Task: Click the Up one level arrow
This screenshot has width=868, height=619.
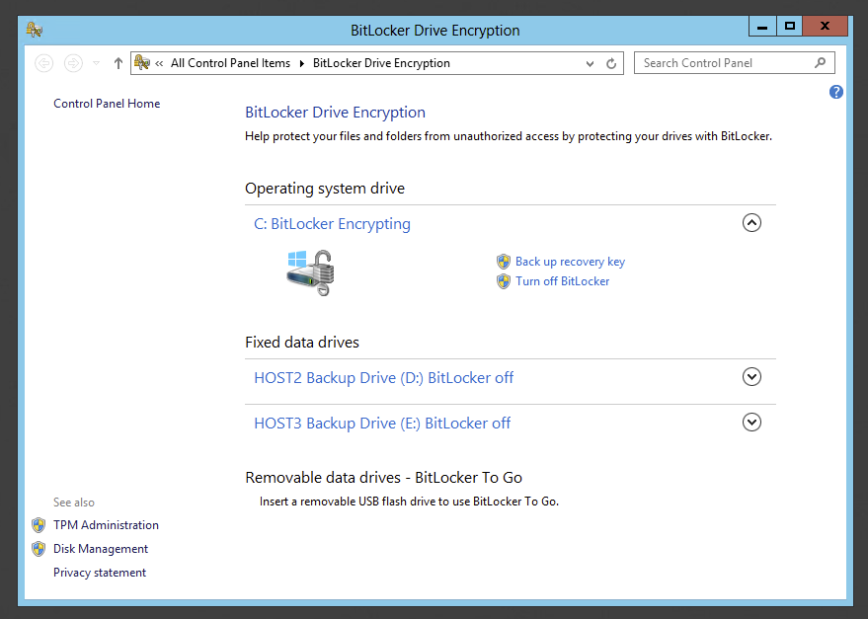Action: click(118, 63)
